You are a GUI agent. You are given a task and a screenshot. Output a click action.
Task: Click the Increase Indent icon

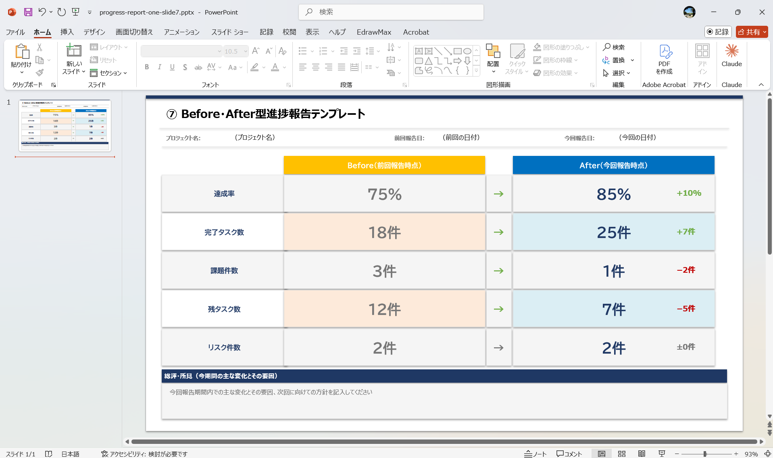click(357, 51)
